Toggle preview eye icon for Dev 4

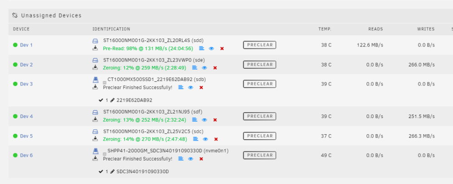click(x=205, y=120)
